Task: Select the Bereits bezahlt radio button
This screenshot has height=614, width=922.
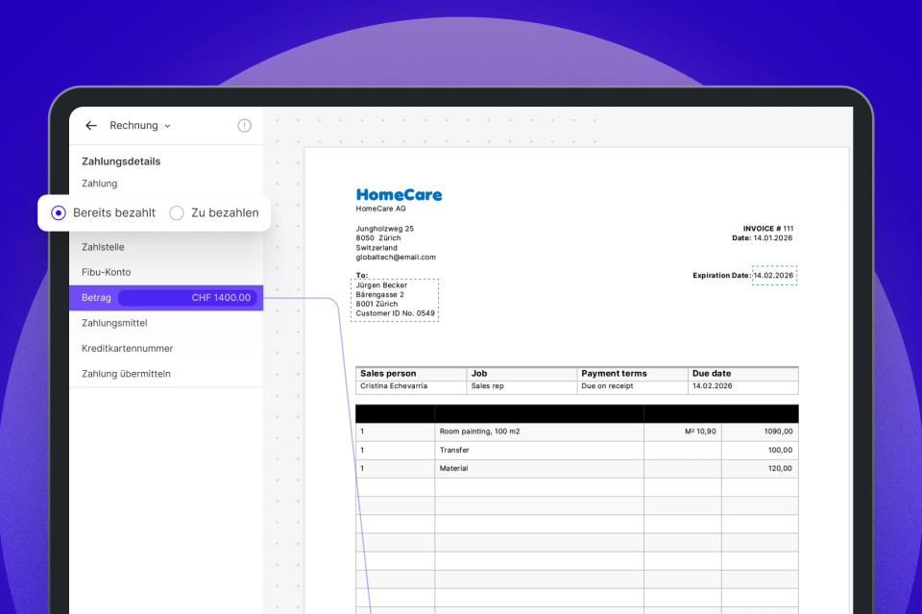Action: (x=59, y=212)
